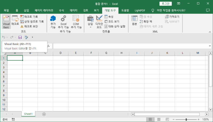Click XML 가져오기 (Import)

(172, 17)
